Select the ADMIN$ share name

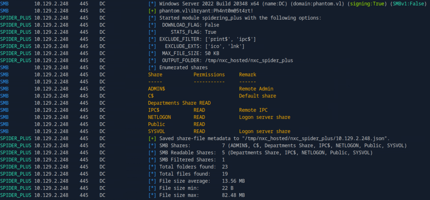157,89
